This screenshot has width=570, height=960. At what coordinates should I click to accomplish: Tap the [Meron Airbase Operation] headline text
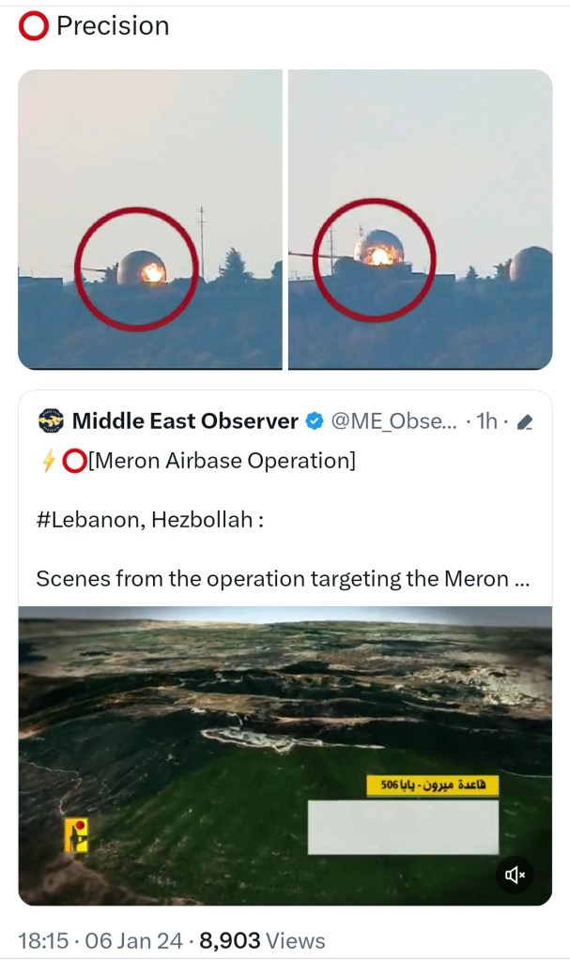(221, 462)
